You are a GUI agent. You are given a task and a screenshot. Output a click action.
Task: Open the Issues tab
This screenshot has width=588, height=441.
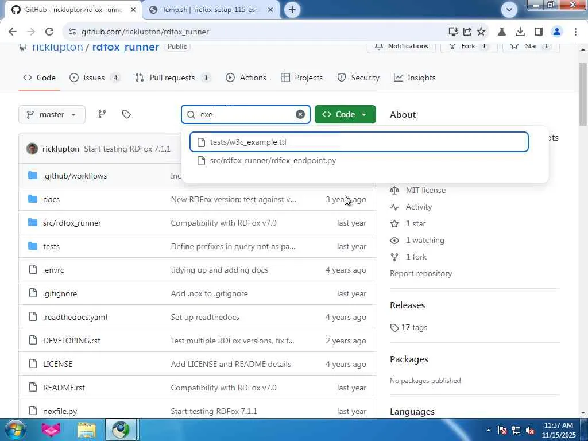coord(94,78)
